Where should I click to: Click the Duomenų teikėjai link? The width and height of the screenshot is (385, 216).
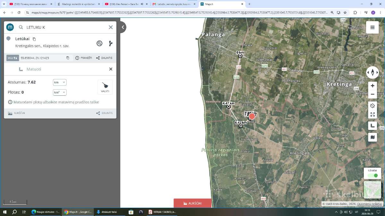coord(370,204)
